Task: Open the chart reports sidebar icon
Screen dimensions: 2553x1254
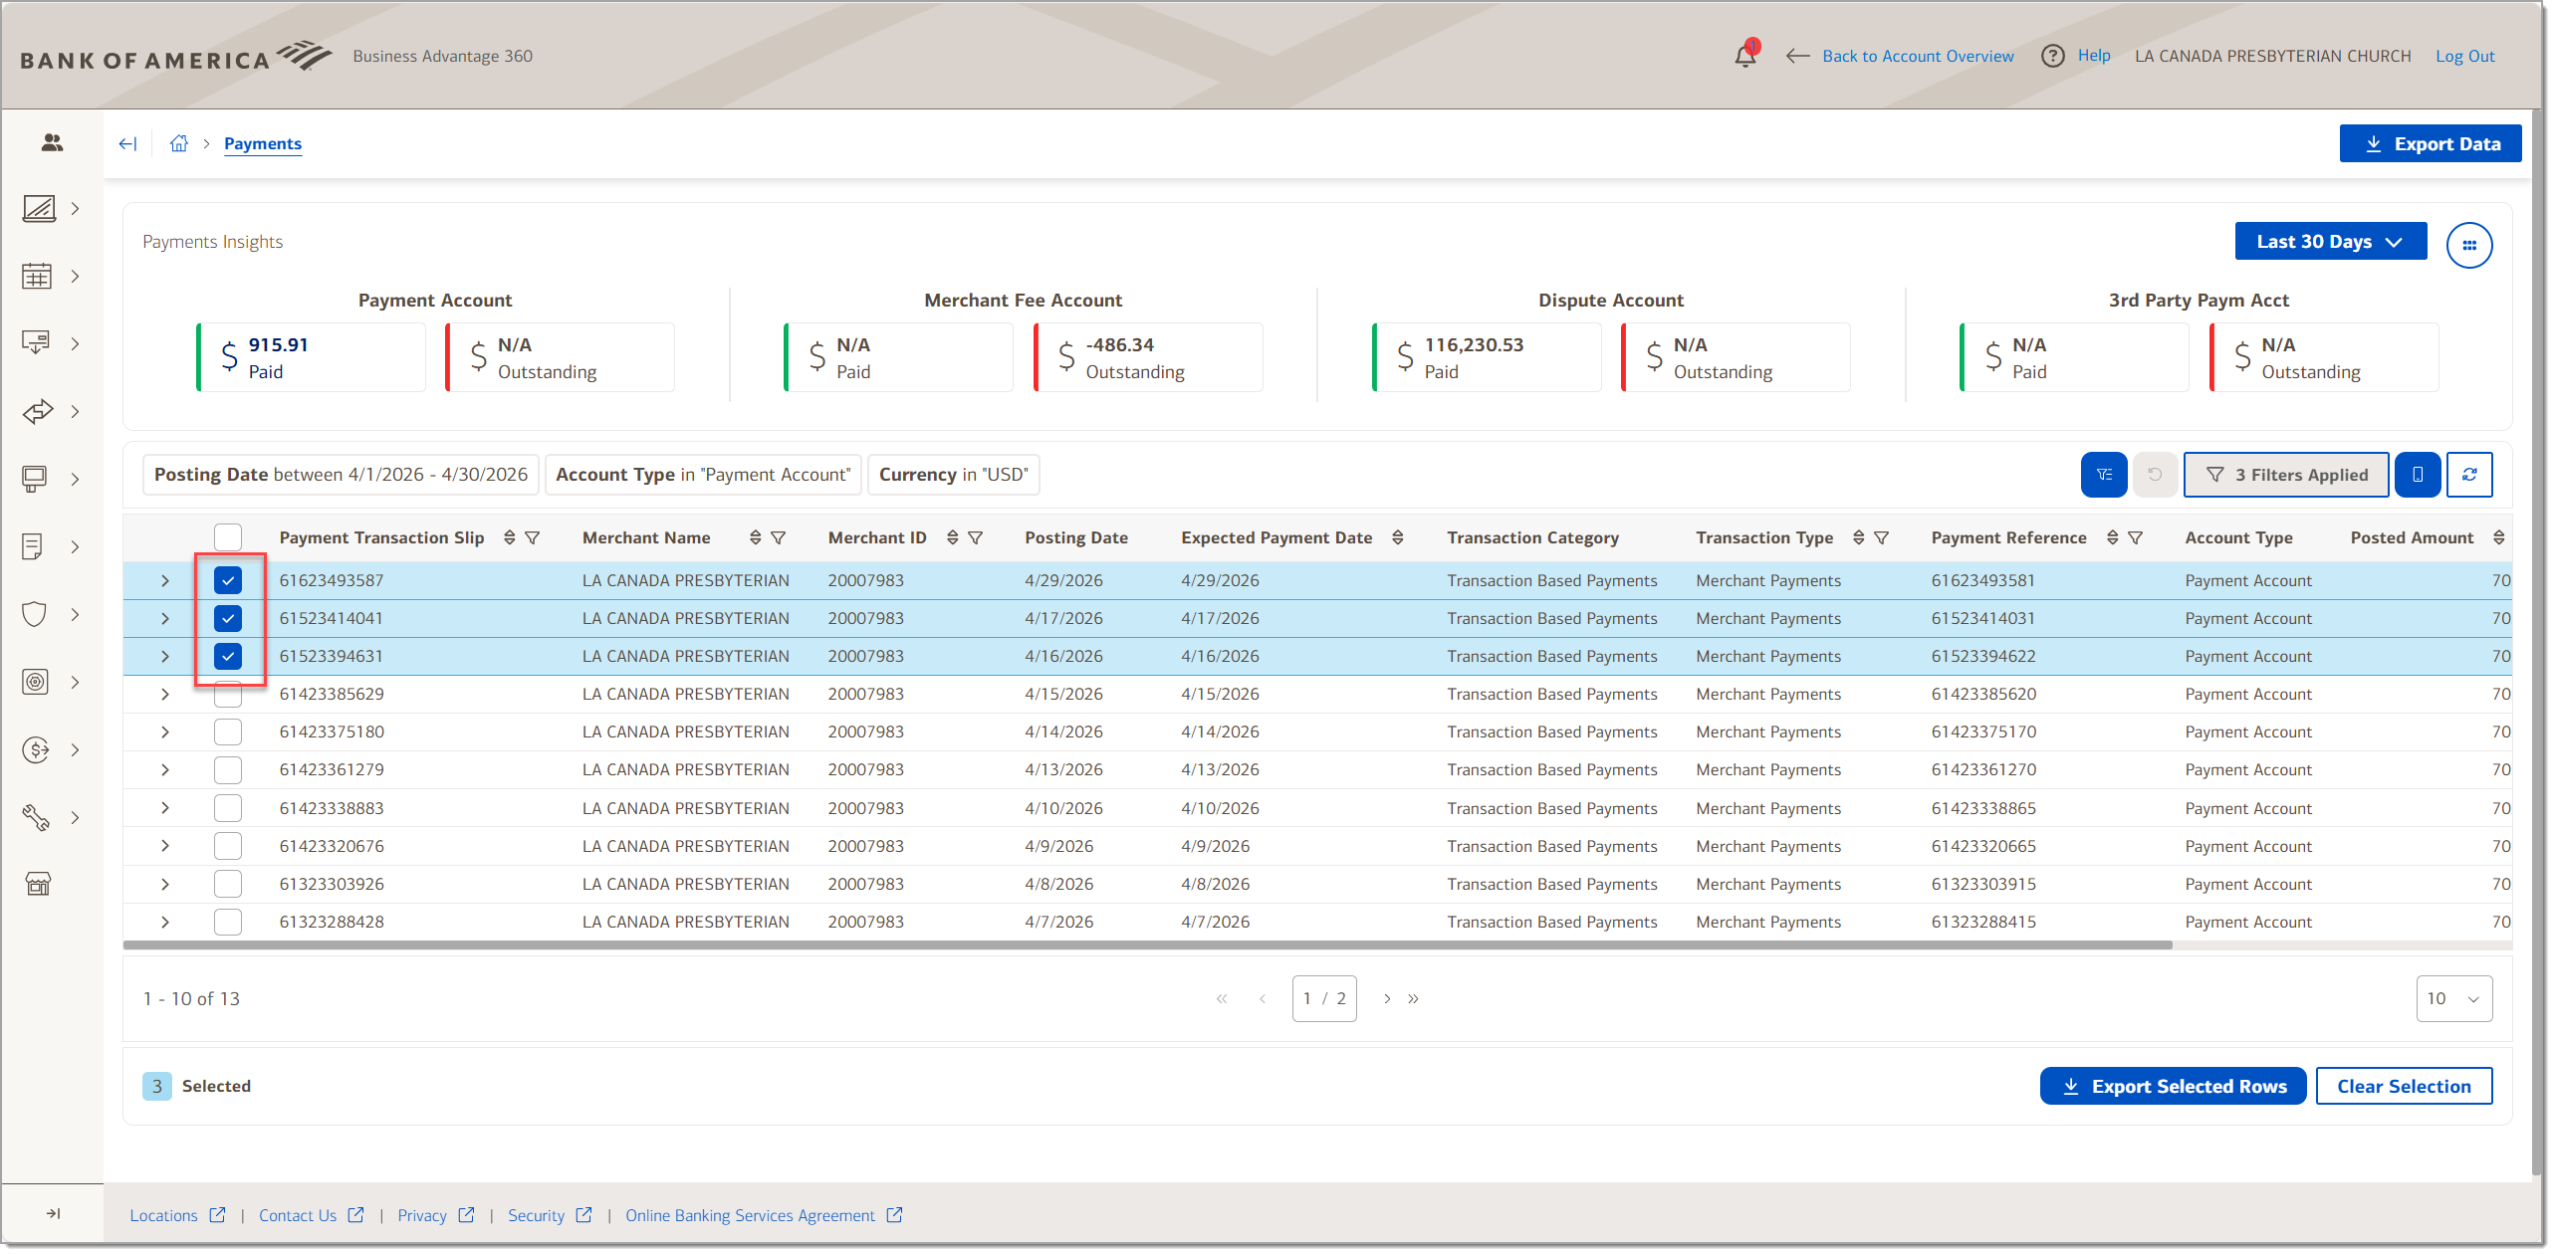Action: pyautogui.click(x=39, y=208)
